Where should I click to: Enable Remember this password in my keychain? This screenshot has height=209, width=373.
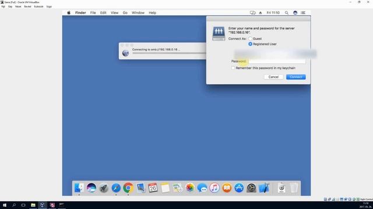pos(233,68)
